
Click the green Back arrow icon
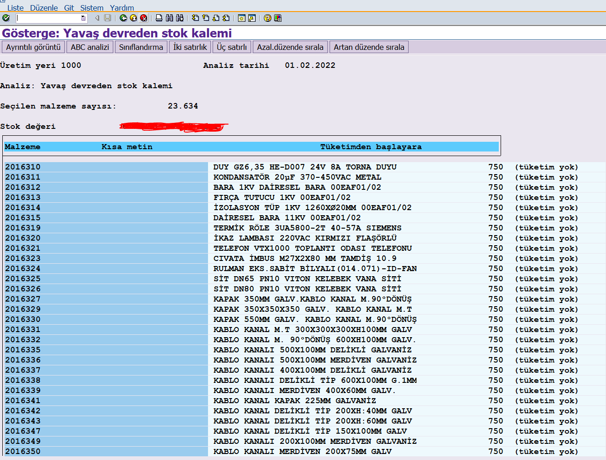[x=123, y=18]
